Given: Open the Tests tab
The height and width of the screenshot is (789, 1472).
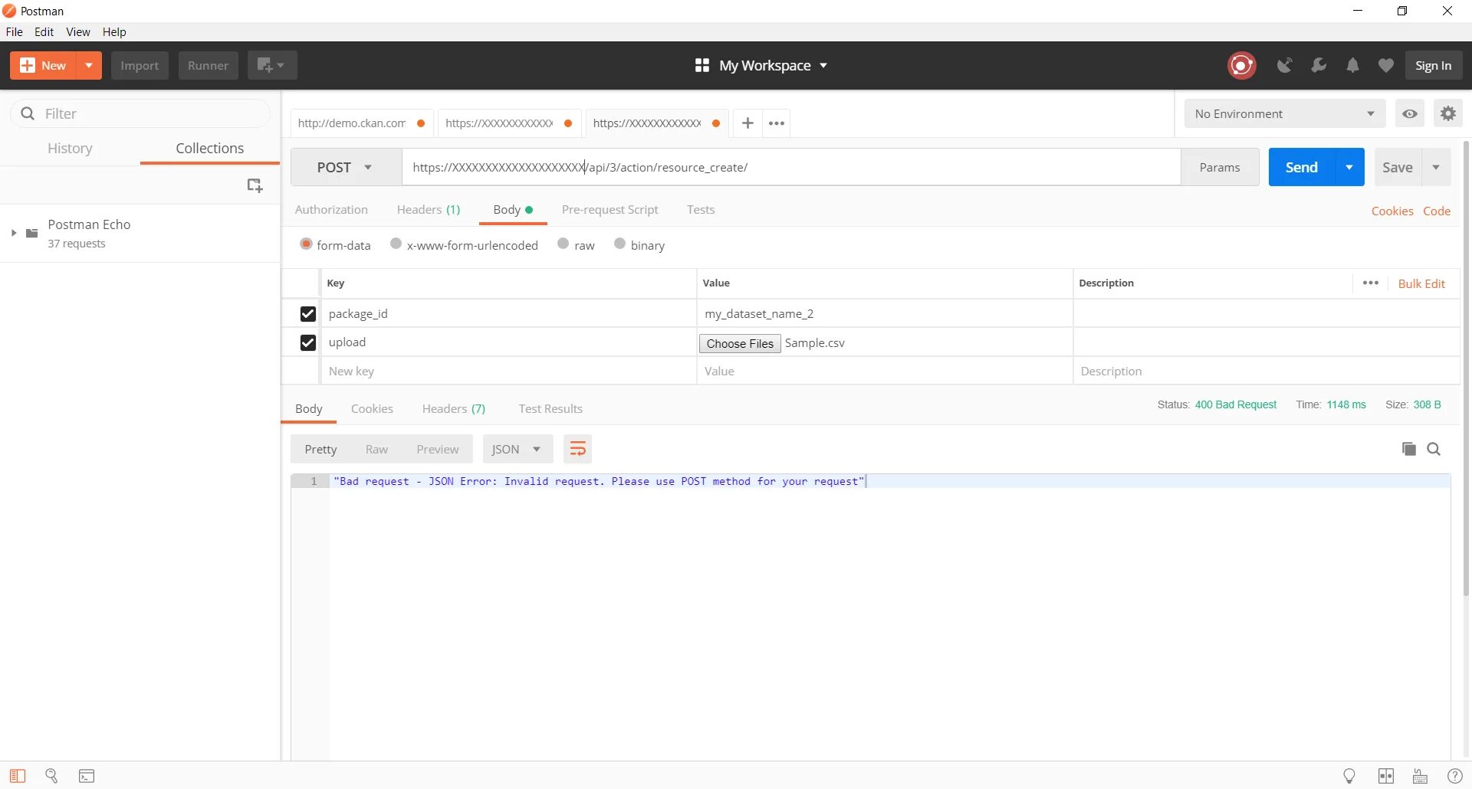Looking at the screenshot, I should click(x=701, y=209).
